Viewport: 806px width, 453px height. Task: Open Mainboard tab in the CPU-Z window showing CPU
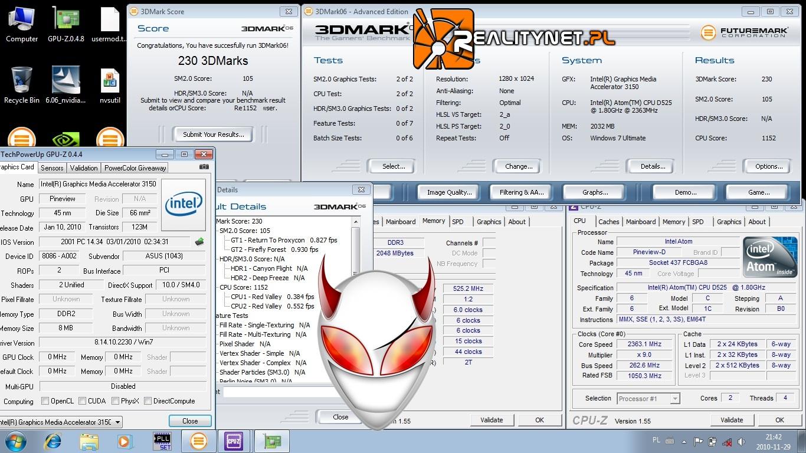641,222
